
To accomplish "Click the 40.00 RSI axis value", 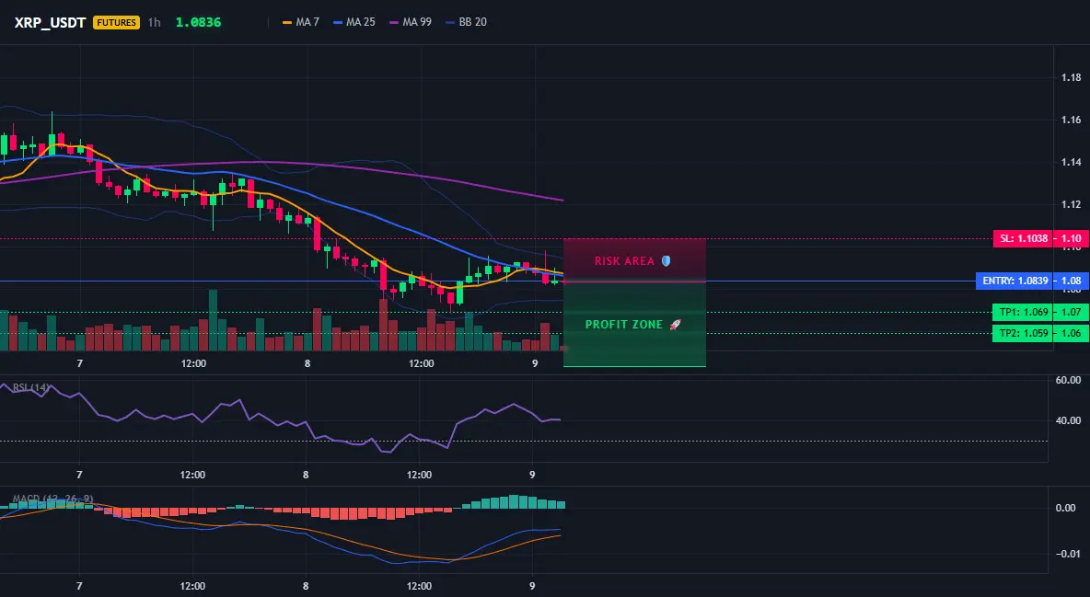I will pyautogui.click(x=1068, y=420).
